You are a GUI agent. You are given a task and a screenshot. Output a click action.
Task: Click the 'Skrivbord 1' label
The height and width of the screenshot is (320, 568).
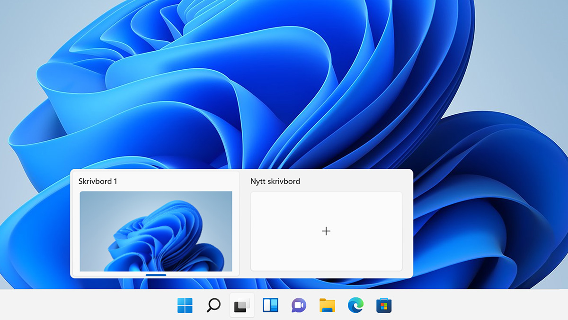98,181
